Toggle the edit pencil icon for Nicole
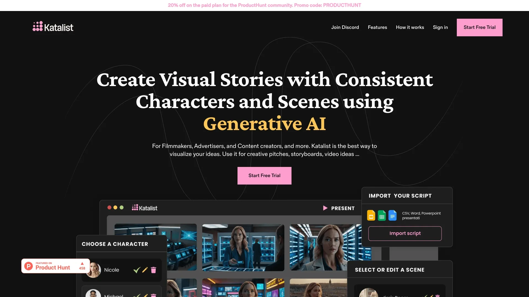This screenshot has width=529, height=297. pyautogui.click(x=145, y=269)
